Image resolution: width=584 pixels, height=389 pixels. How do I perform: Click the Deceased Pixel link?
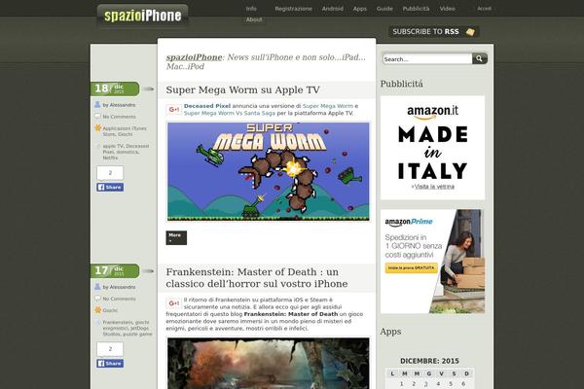pos(207,106)
